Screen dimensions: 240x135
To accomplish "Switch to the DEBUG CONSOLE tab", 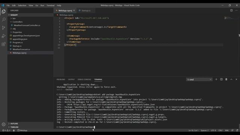I will (x=84, y=79).
